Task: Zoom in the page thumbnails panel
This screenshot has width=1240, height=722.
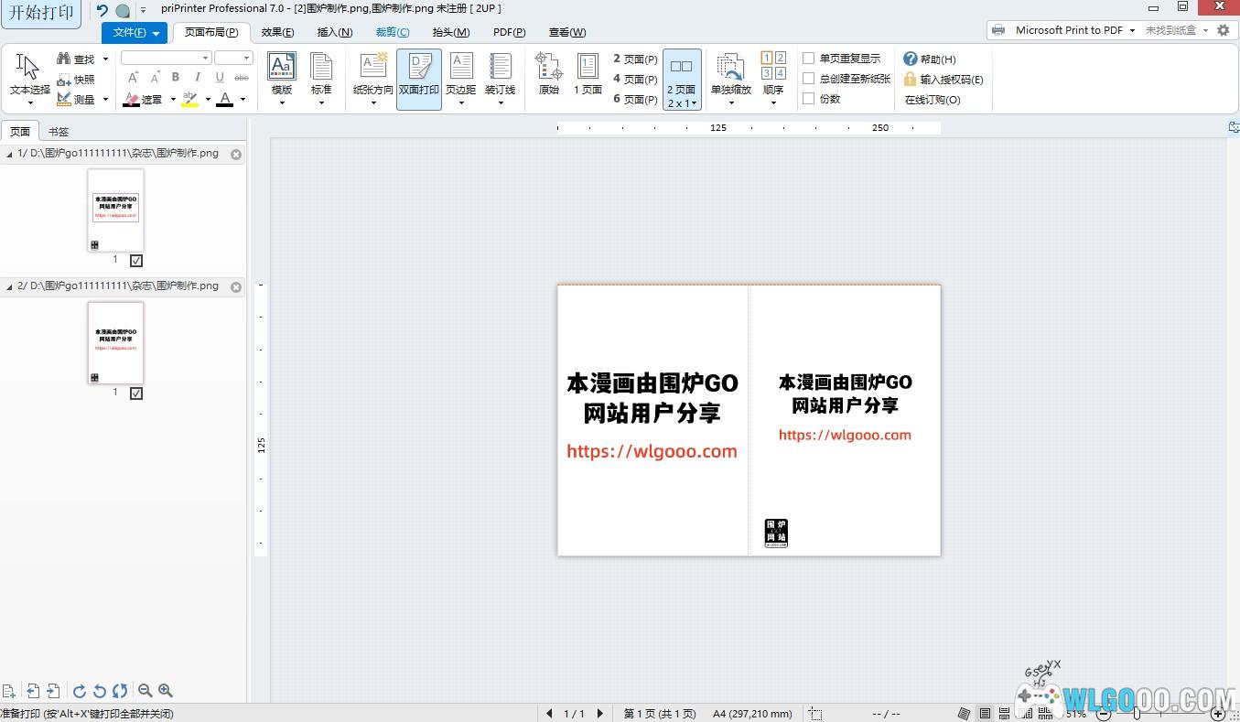Action: [x=166, y=691]
